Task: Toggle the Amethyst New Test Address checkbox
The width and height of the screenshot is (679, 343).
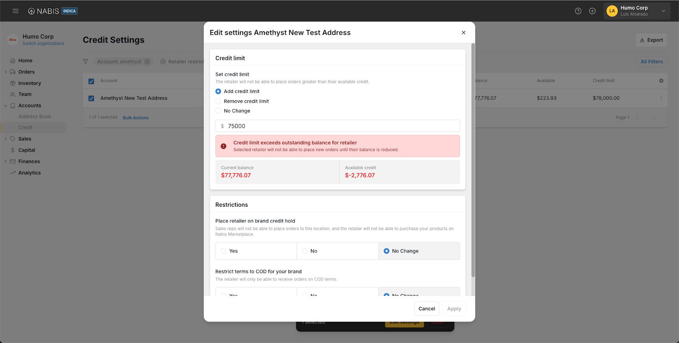Action: click(x=91, y=98)
